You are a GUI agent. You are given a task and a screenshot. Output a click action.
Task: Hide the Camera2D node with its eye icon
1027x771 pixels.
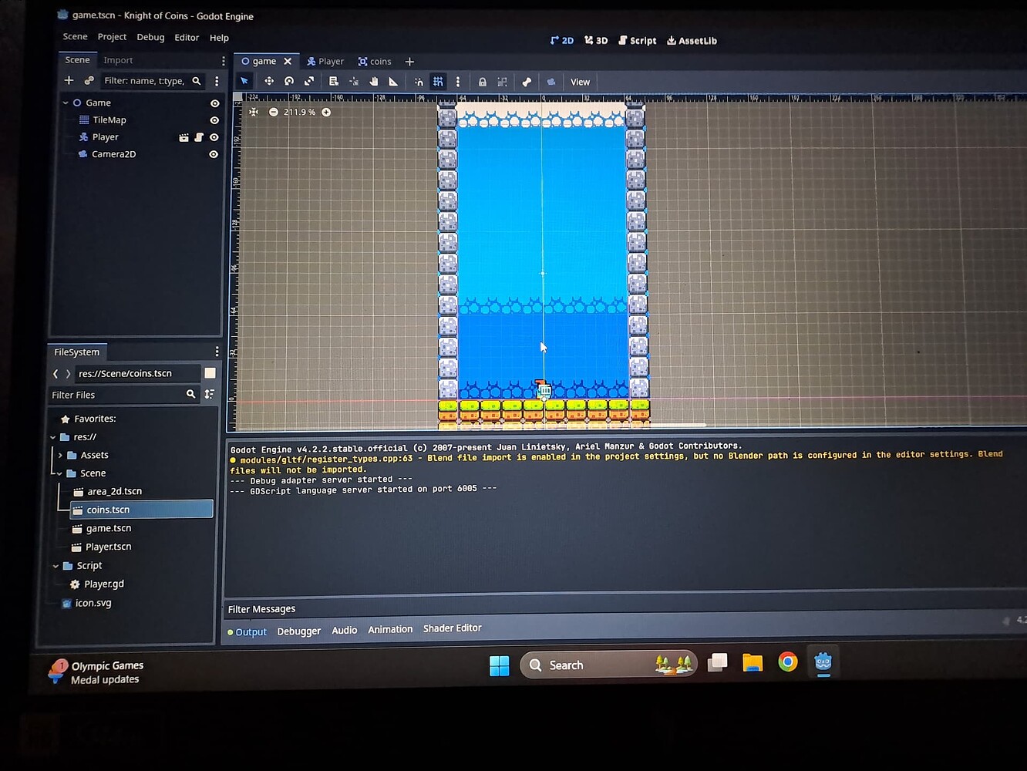tap(214, 154)
